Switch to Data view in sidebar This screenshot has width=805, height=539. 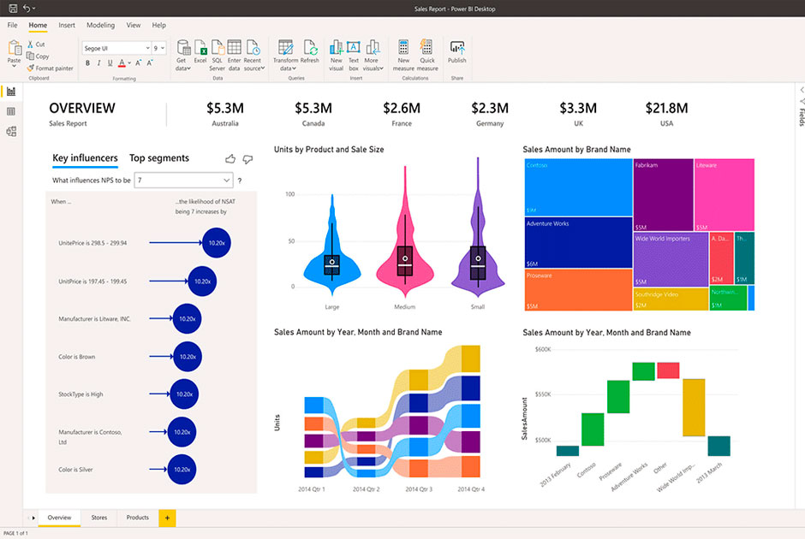(11, 111)
